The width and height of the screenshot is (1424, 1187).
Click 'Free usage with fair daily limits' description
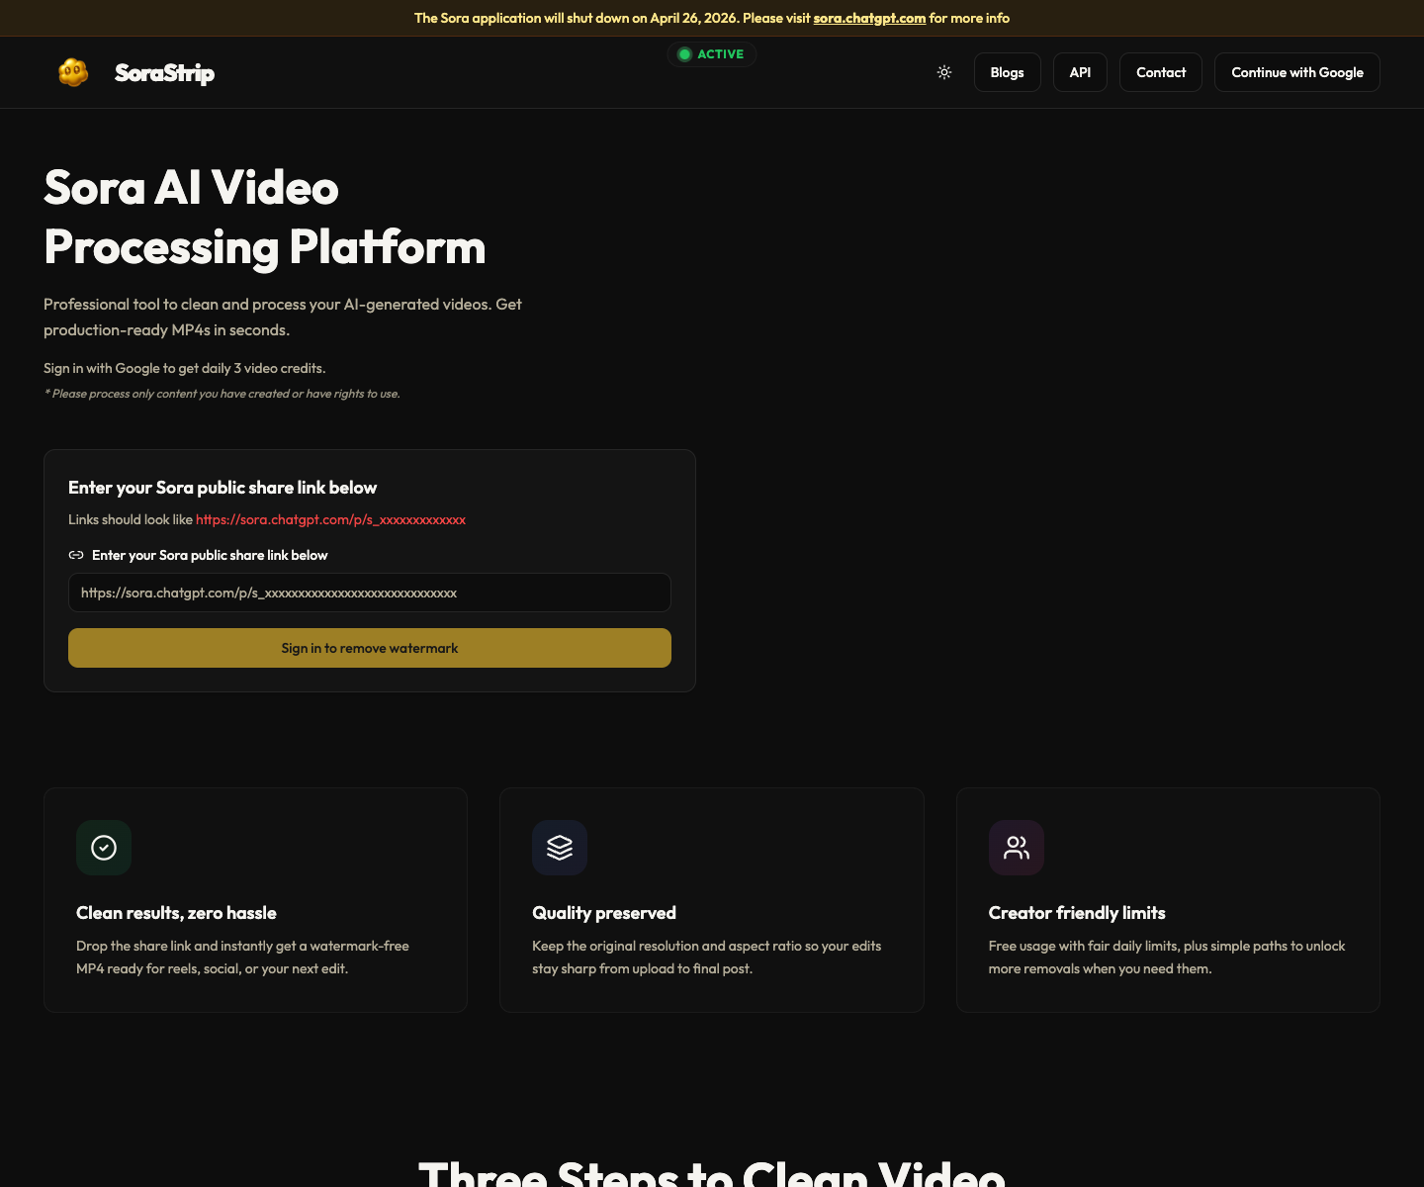tap(1167, 958)
